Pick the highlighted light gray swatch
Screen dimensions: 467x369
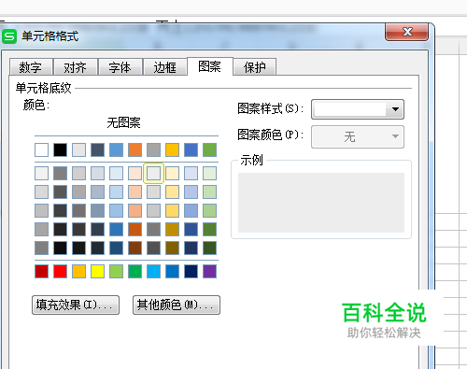point(153,173)
